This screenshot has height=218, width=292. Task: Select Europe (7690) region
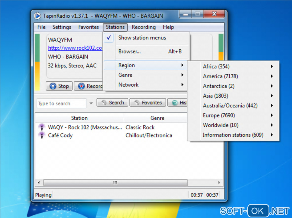[x=233, y=115]
